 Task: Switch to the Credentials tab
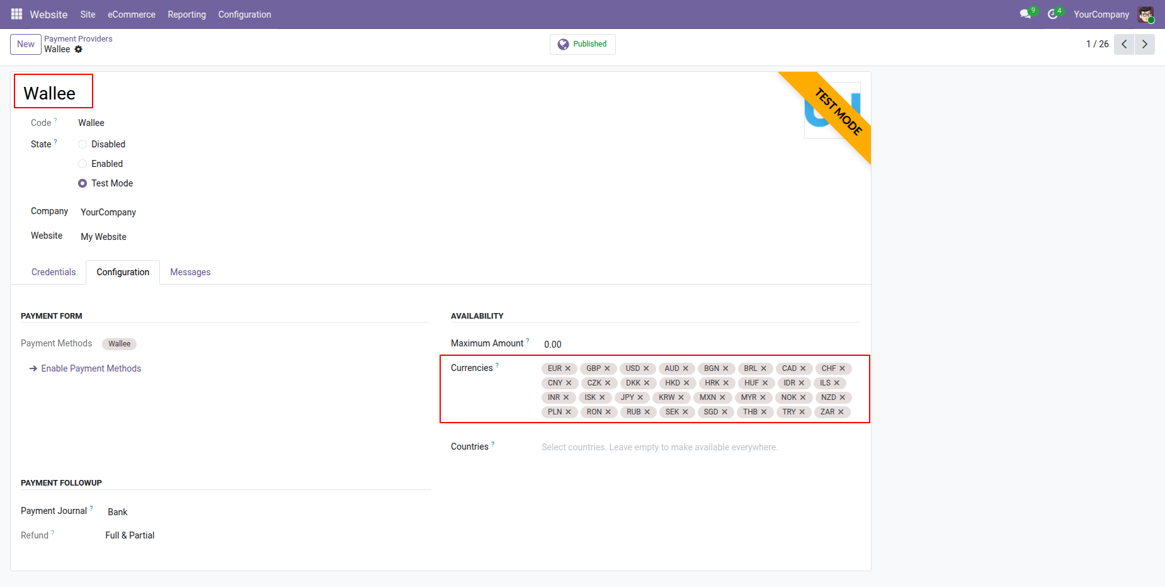point(54,272)
